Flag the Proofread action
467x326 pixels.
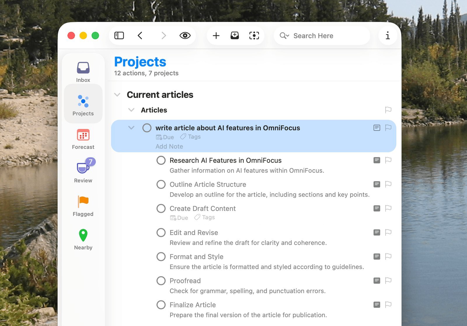(x=388, y=280)
